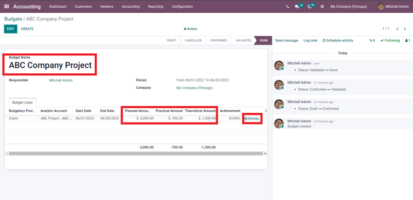Open activities clock icon with badge 34
Screen dimensions: 413x200
pyautogui.click(x=312, y=6)
